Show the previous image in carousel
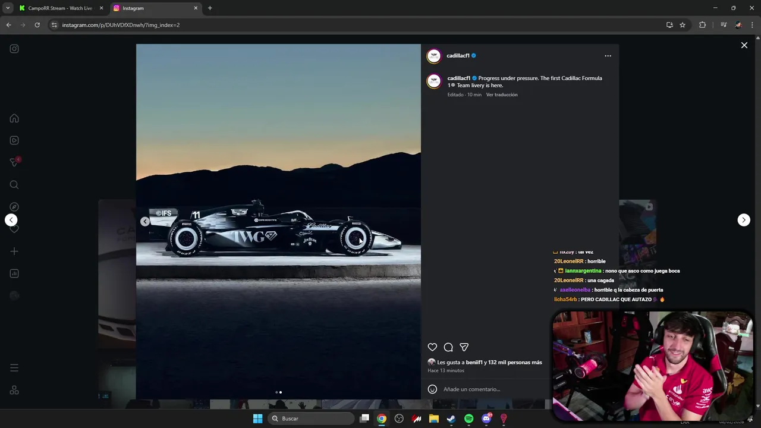761x428 pixels. (145, 222)
